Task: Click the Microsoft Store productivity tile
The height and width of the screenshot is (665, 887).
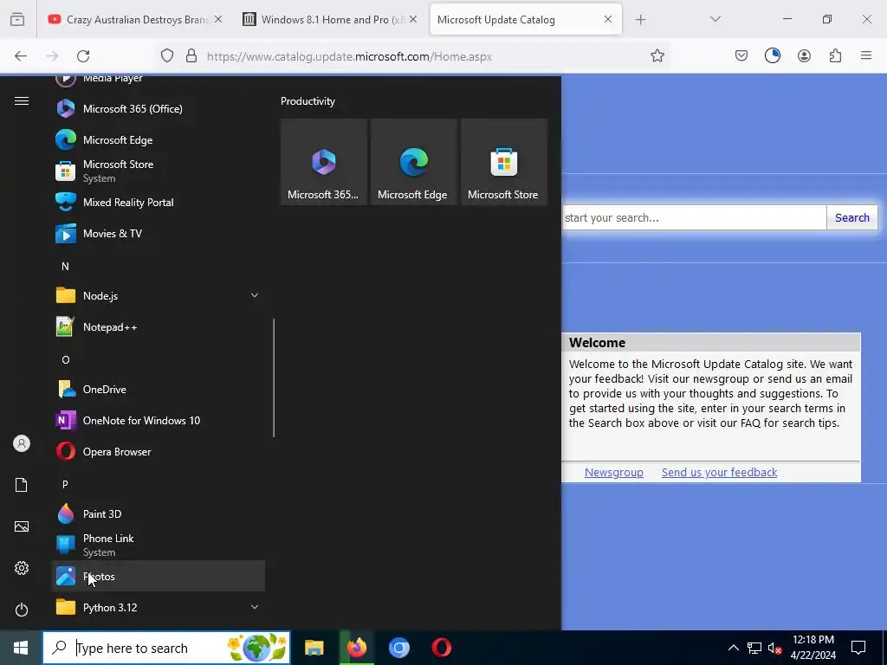Action: (504, 162)
